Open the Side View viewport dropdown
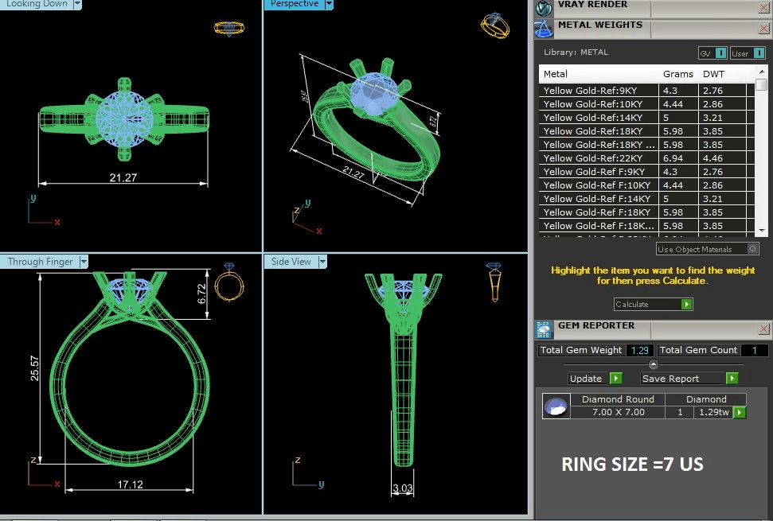This screenshot has width=773, height=521. point(322,262)
